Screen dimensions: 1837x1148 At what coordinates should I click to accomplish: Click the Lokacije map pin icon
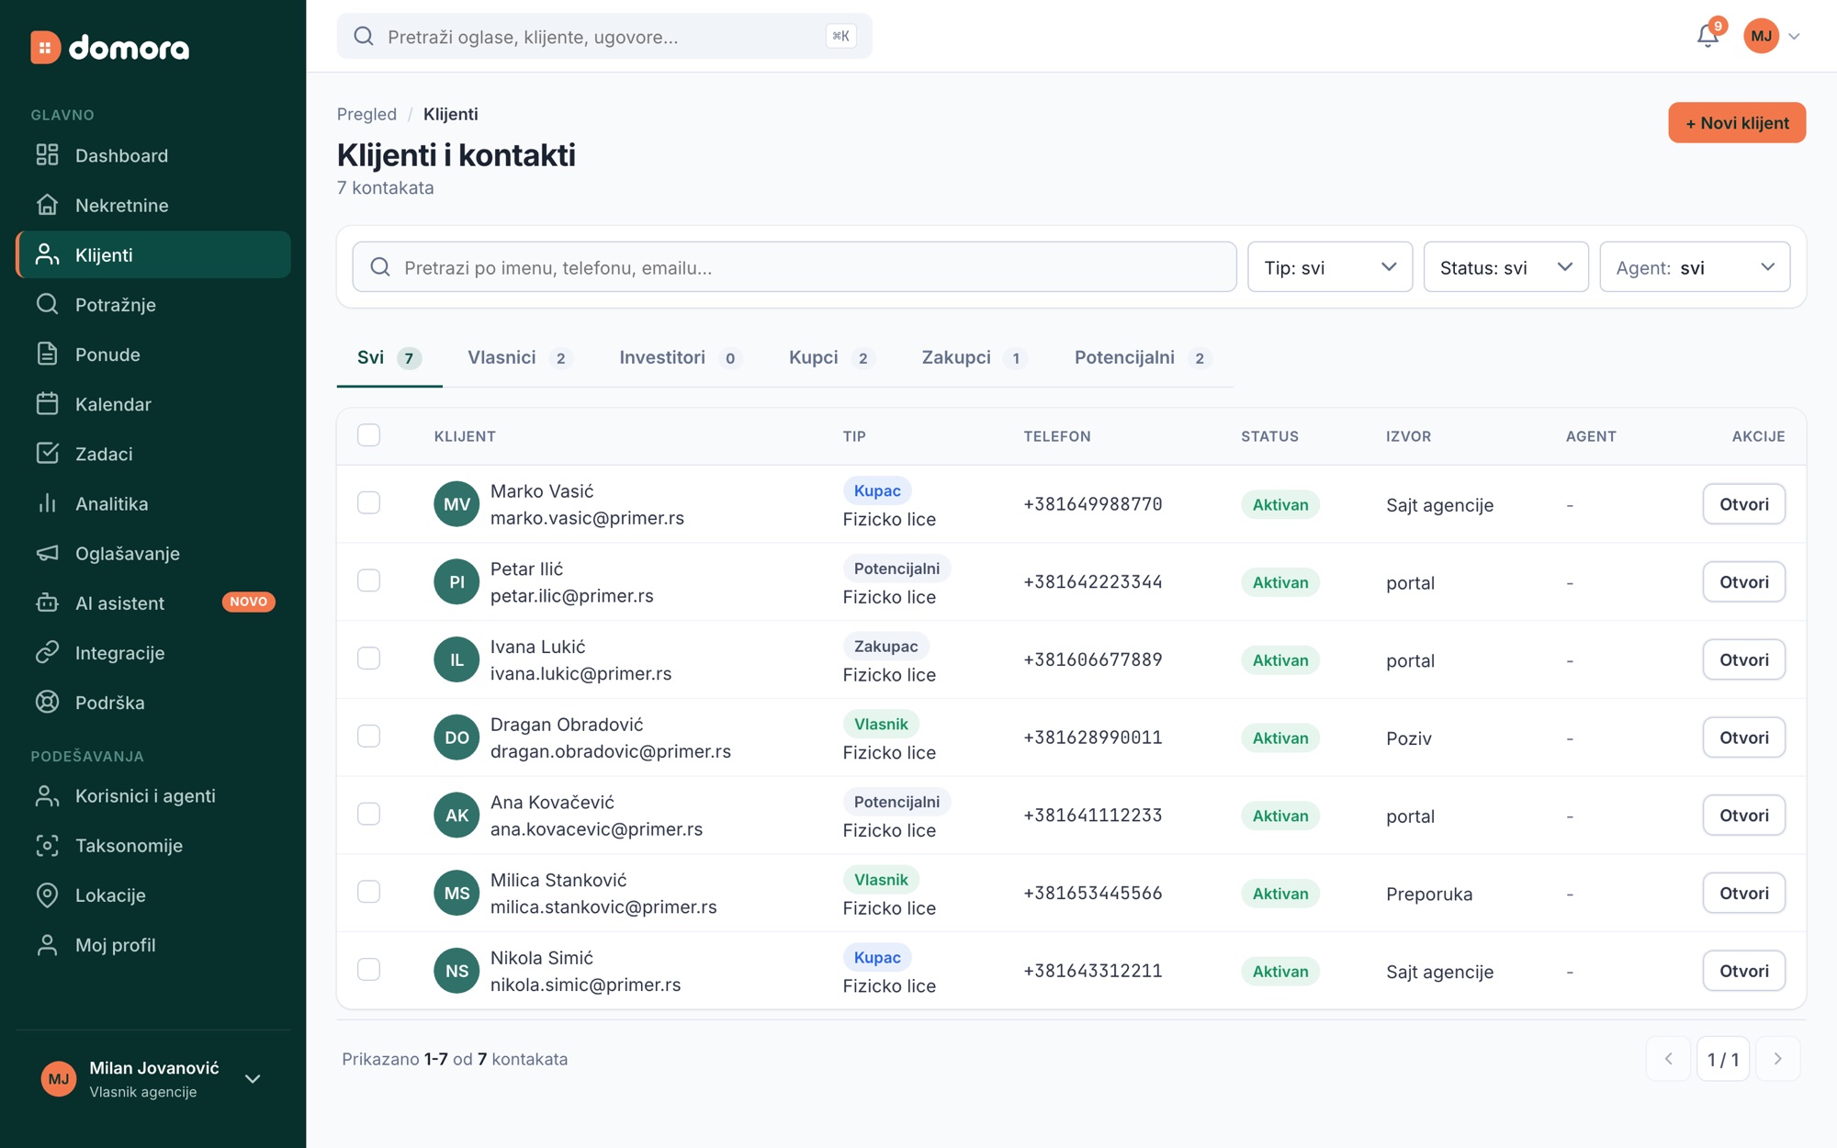pos(47,895)
